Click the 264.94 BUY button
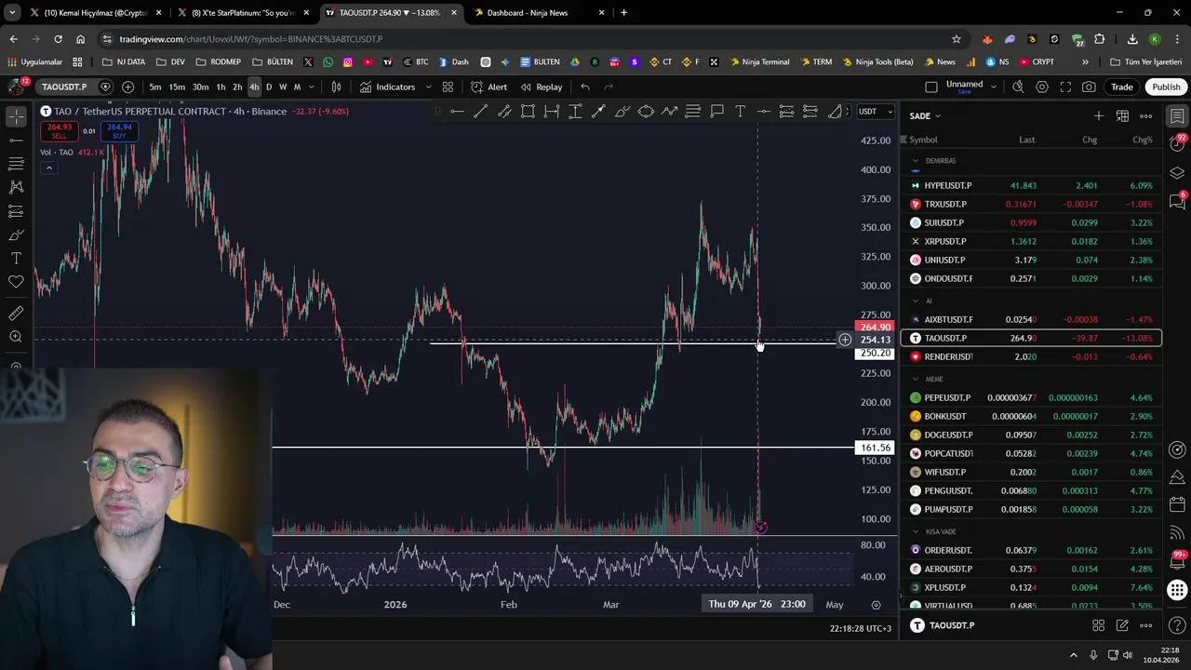Viewport: 1191px width, 670px height. 119,131
